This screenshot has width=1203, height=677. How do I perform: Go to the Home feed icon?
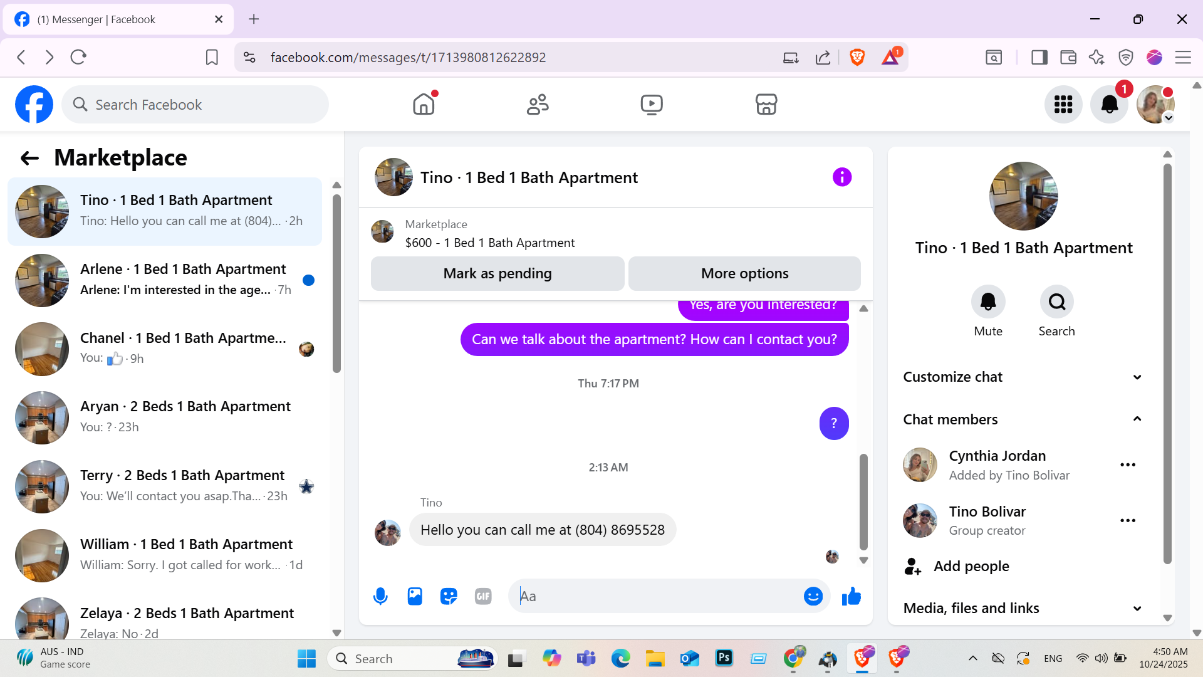[x=424, y=104]
